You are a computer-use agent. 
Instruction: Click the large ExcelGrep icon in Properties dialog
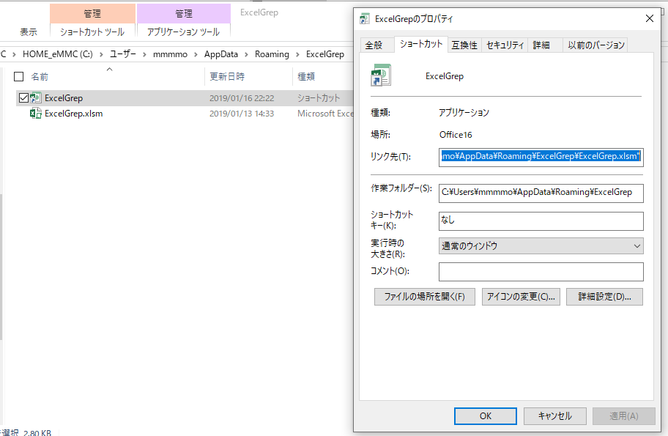(x=381, y=75)
